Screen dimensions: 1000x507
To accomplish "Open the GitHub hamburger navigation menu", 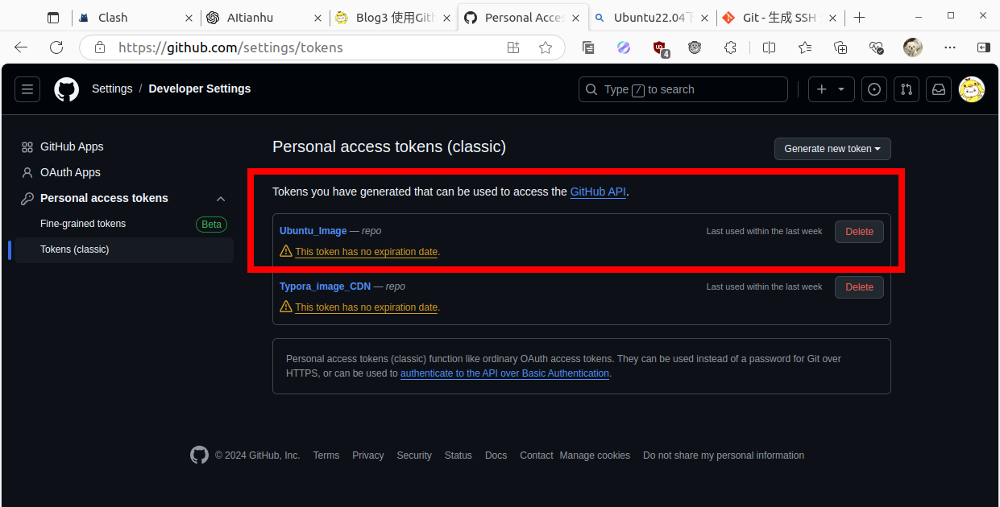I will [27, 89].
